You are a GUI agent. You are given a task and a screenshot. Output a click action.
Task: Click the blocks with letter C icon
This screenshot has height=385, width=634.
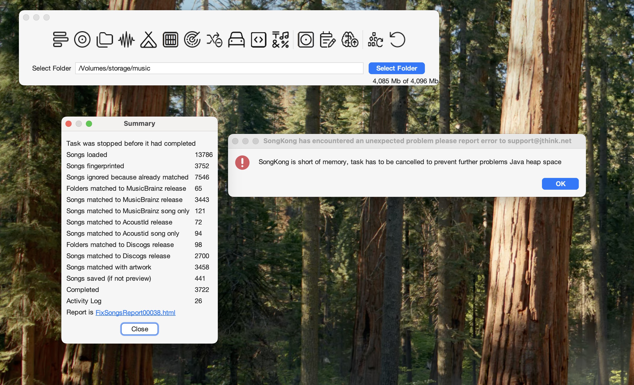(375, 40)
